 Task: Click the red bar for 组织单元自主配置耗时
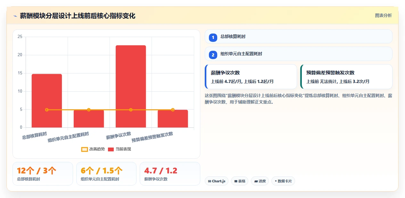coord(89,118)
